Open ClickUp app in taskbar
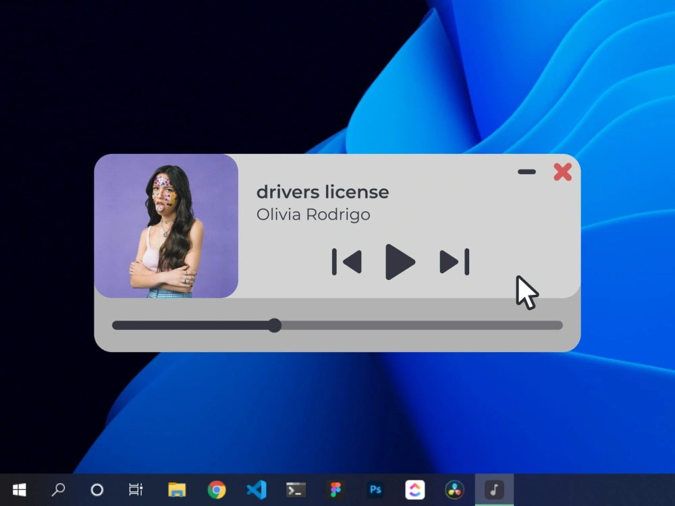Viewport: 675px width, 506px height. (415, 490)
